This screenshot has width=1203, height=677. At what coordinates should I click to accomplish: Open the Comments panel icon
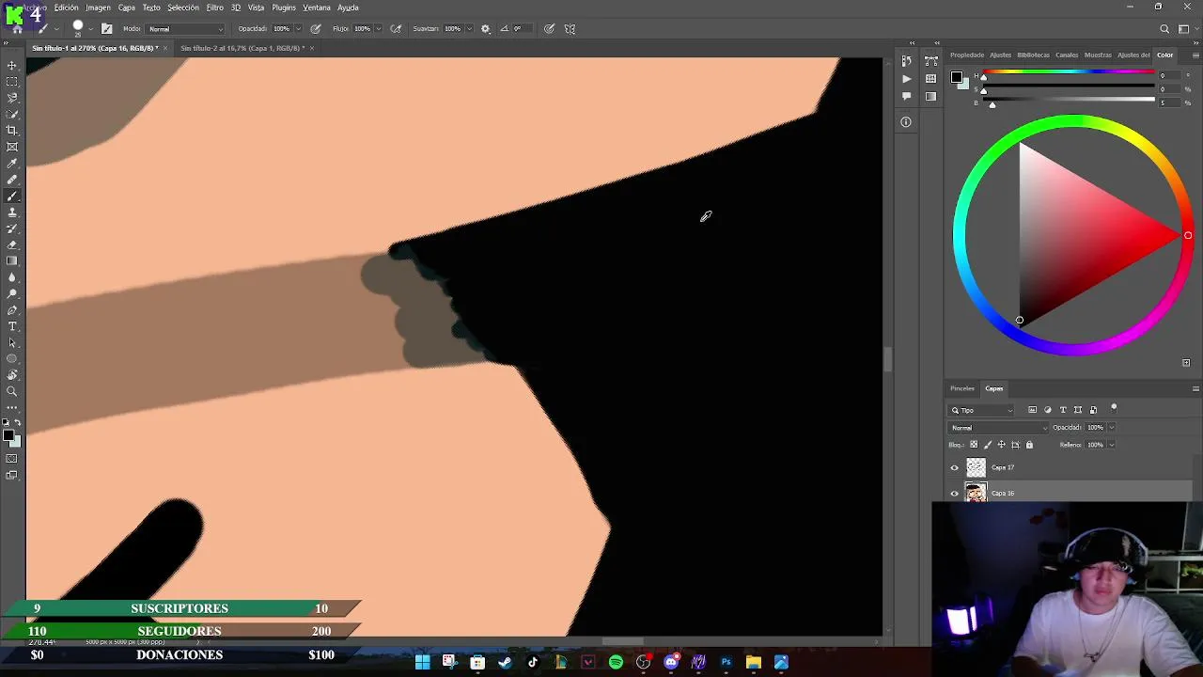coord(906,96)
